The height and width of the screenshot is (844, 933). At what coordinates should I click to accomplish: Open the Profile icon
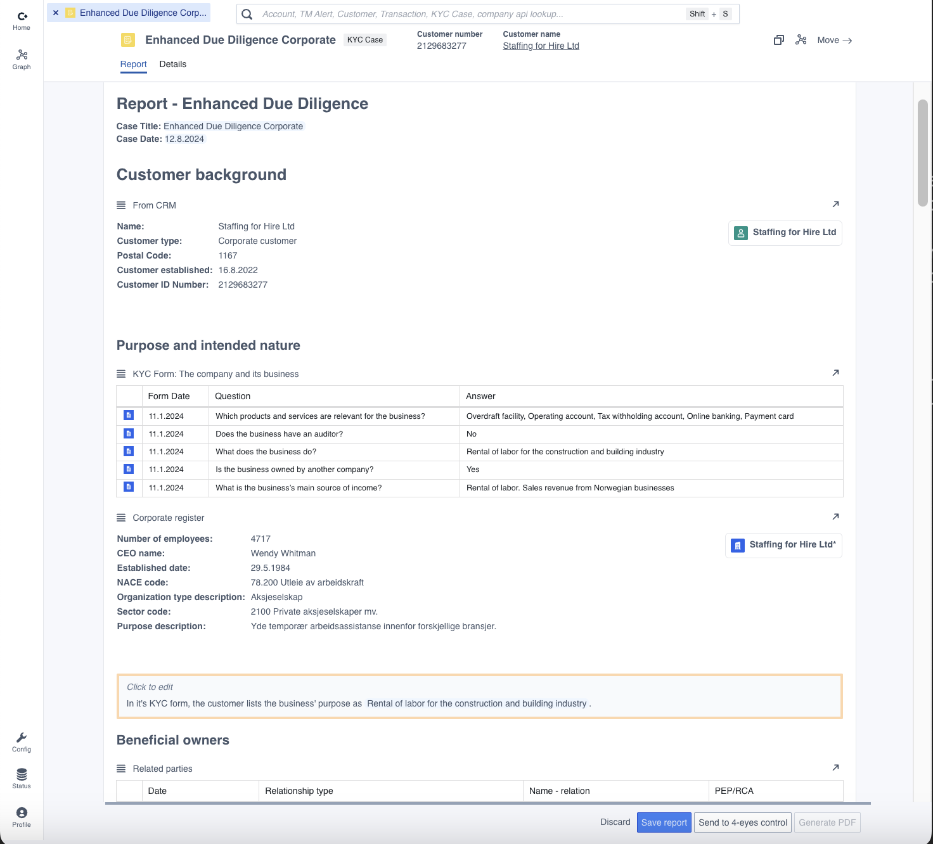point(22,817)
